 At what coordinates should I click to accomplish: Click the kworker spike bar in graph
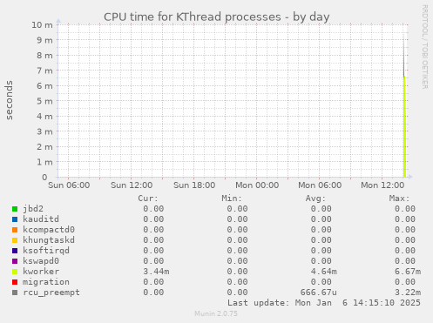pyautogui.click(x=404, y=126)
